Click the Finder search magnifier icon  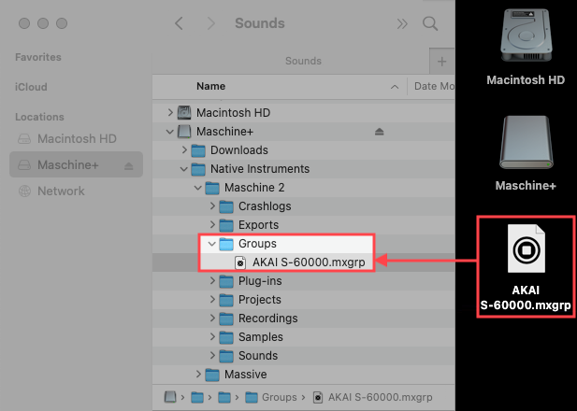(430, 23)
